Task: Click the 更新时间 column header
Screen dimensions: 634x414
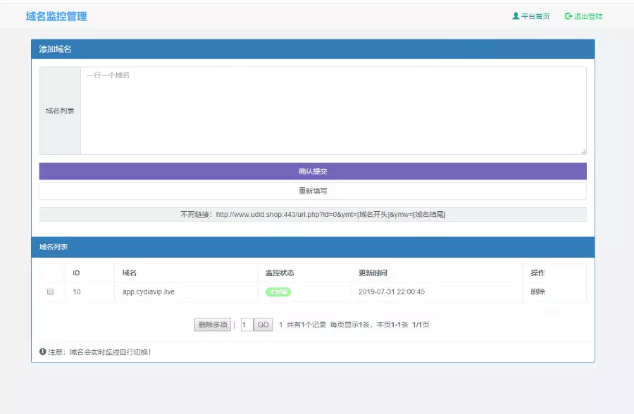Action: 373,272
